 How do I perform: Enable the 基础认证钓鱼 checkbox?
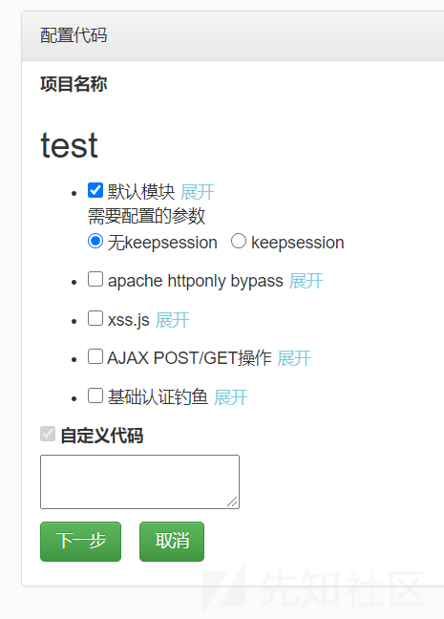coord(95,395)
